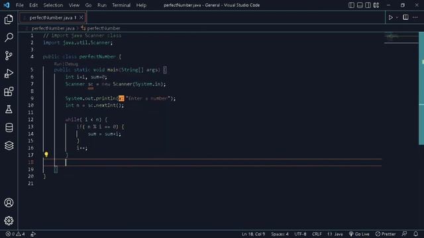Viewport: 424px width, 238px height.
Task: Expand the run options dropdown arrow
Action: pyautogui.click(x=397, y=18)
